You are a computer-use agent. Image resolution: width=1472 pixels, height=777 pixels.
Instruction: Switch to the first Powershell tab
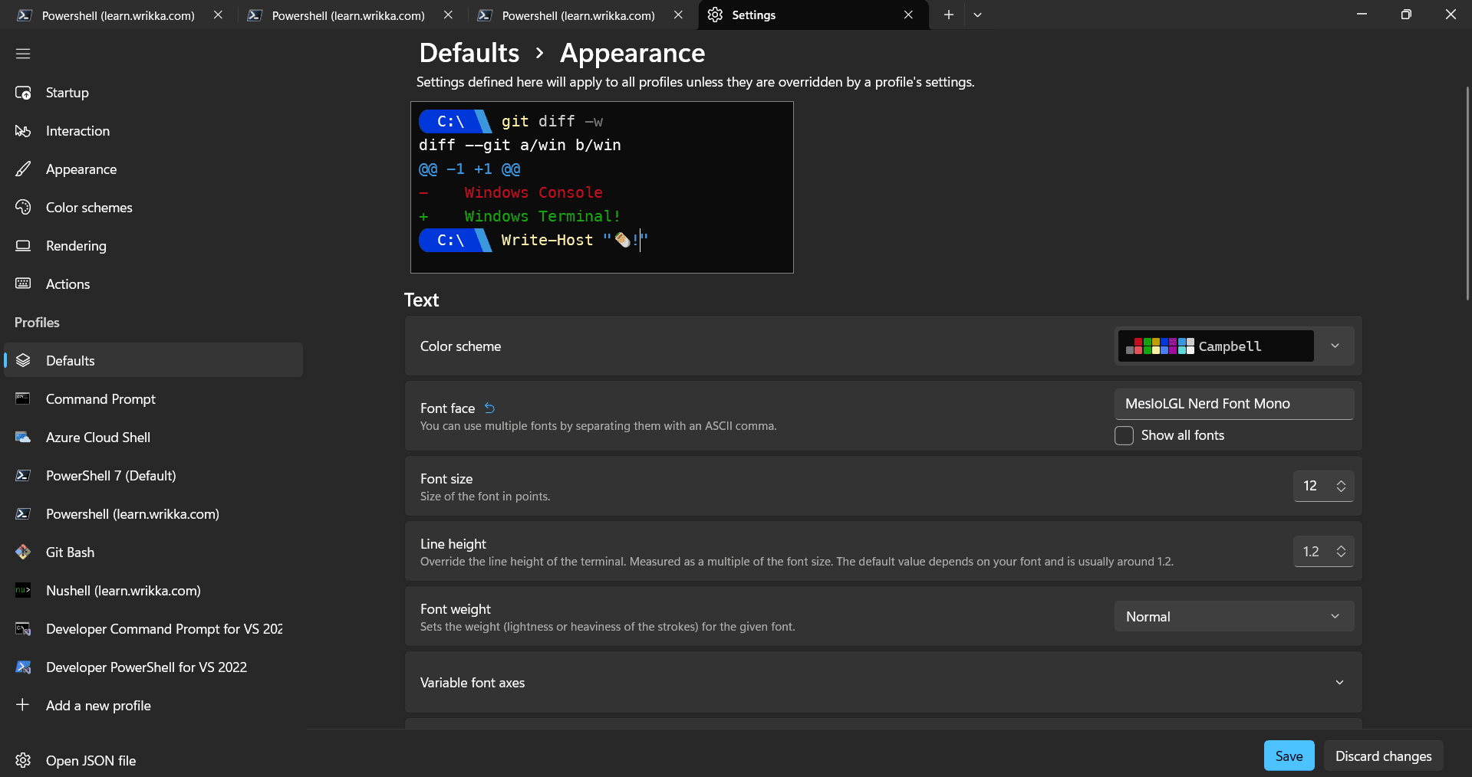(118, 15)
